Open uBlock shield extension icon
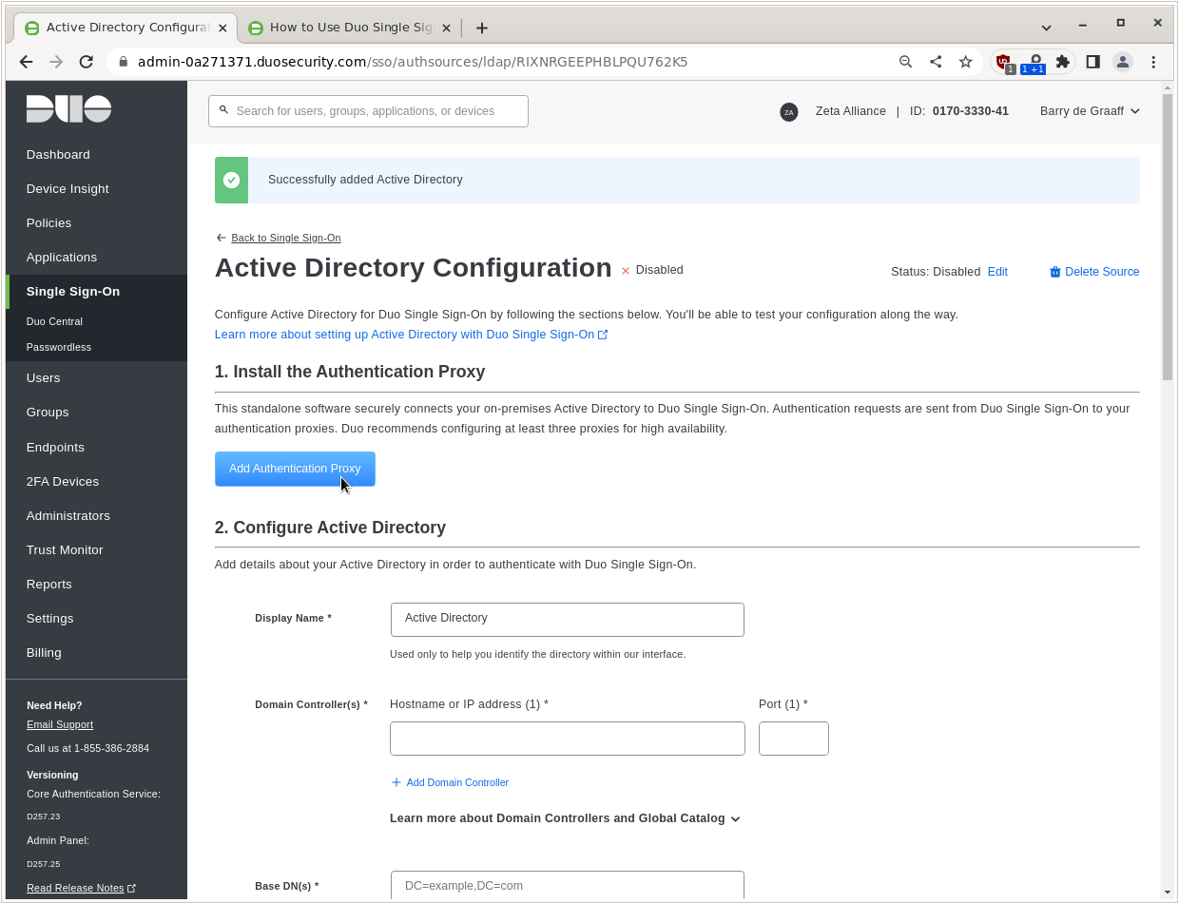 point(1004,63)
